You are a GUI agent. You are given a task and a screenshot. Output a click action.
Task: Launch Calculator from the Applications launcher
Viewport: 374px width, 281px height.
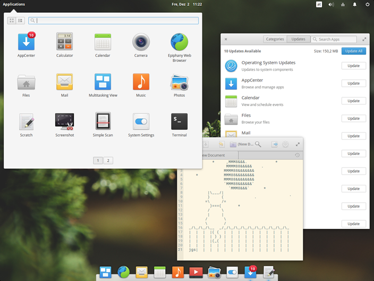click(x=64, y=42)
